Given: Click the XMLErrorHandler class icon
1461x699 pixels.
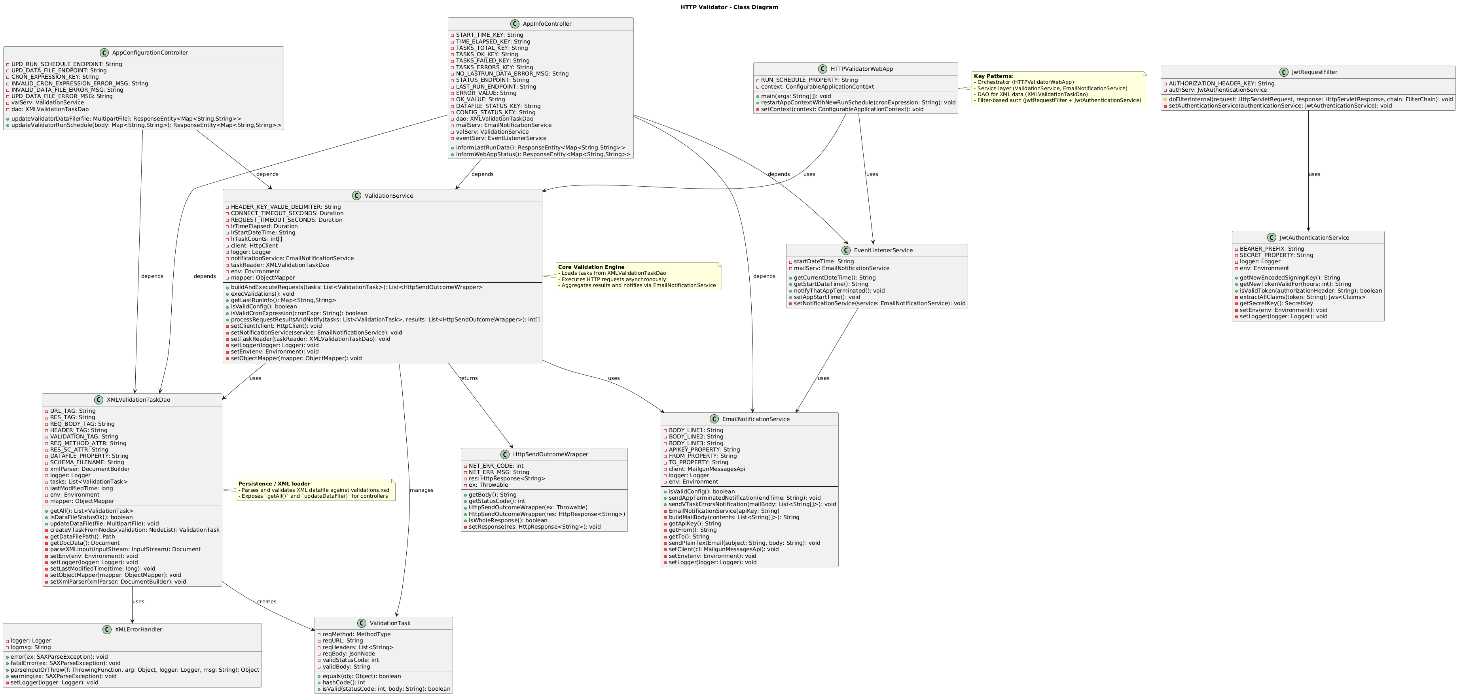Looking at the screenshot, I should pos(107,629).
